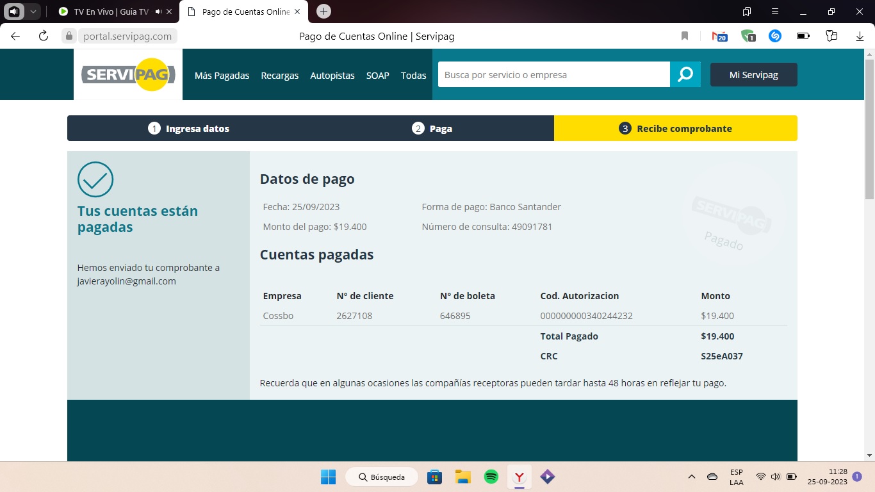Click the Servipag logo
The height and width of the screenshot is (492, 875).
(128, 75)
